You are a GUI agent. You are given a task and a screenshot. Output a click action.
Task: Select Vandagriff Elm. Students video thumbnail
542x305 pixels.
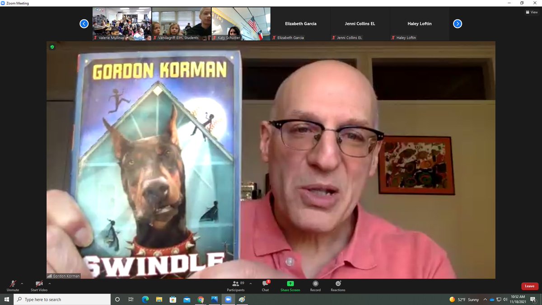coord(182,23)
